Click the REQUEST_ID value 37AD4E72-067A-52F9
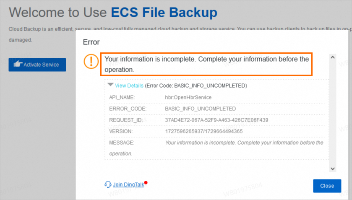The height and width of the screenshot is (200, 352). pos(216,120)
